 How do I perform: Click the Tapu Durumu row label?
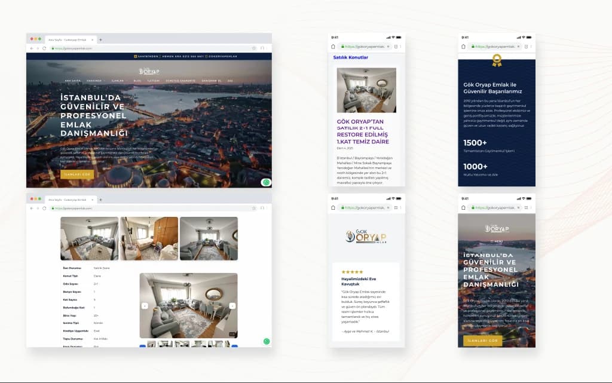coord(73,339)
